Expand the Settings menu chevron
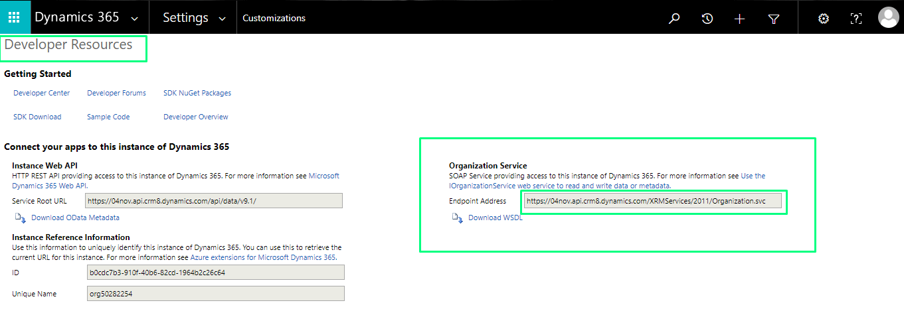Viewport: 904px width, 311px height. (x=223, y=19)
